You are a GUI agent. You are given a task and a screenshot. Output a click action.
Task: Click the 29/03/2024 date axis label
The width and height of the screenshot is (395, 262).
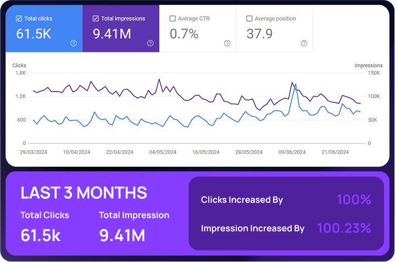tap(34, 152)
